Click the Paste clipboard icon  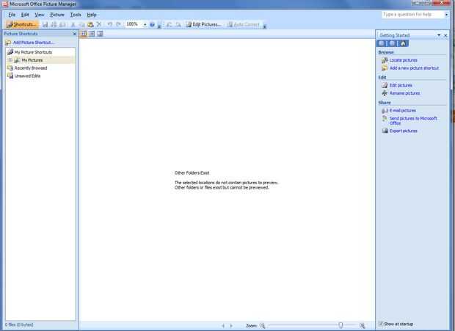90,25
